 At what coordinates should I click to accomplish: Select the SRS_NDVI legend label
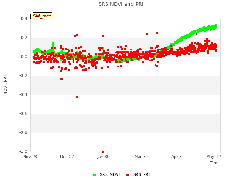(x=110, y=174)
